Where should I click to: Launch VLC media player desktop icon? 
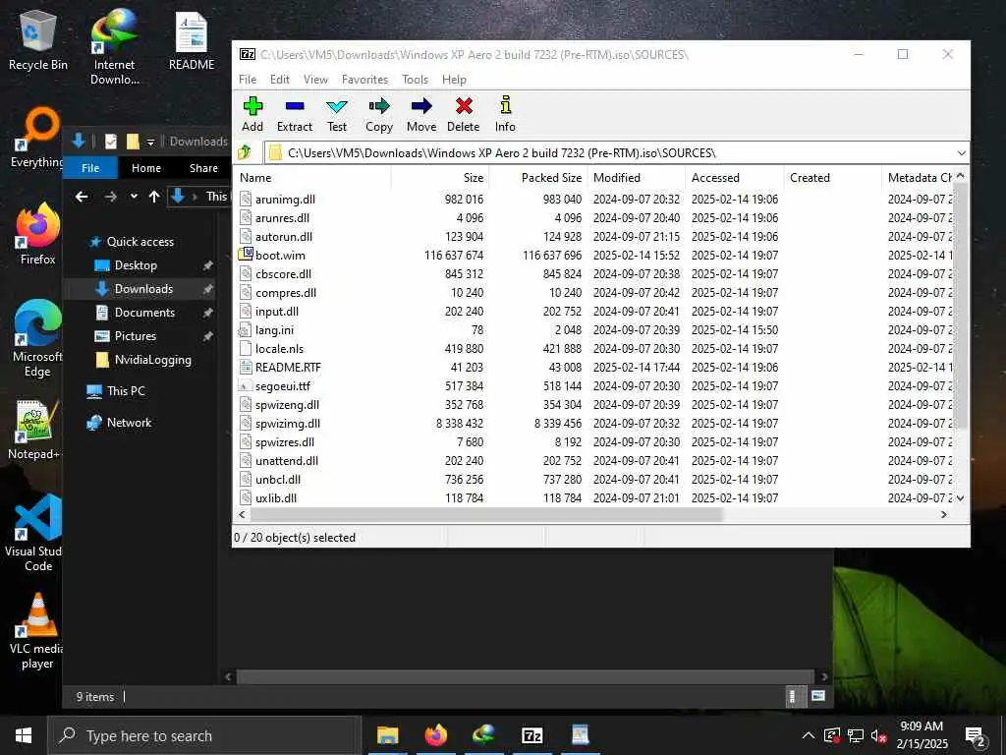pos(37,632)
